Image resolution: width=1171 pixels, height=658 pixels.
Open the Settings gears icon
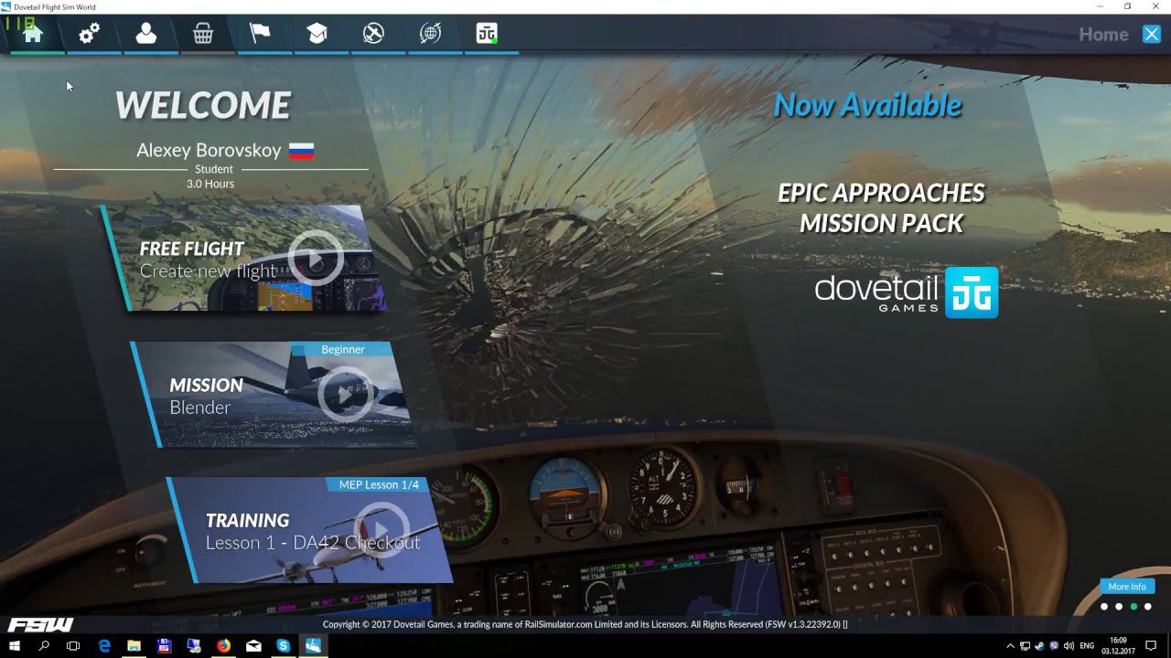[89, 34]
